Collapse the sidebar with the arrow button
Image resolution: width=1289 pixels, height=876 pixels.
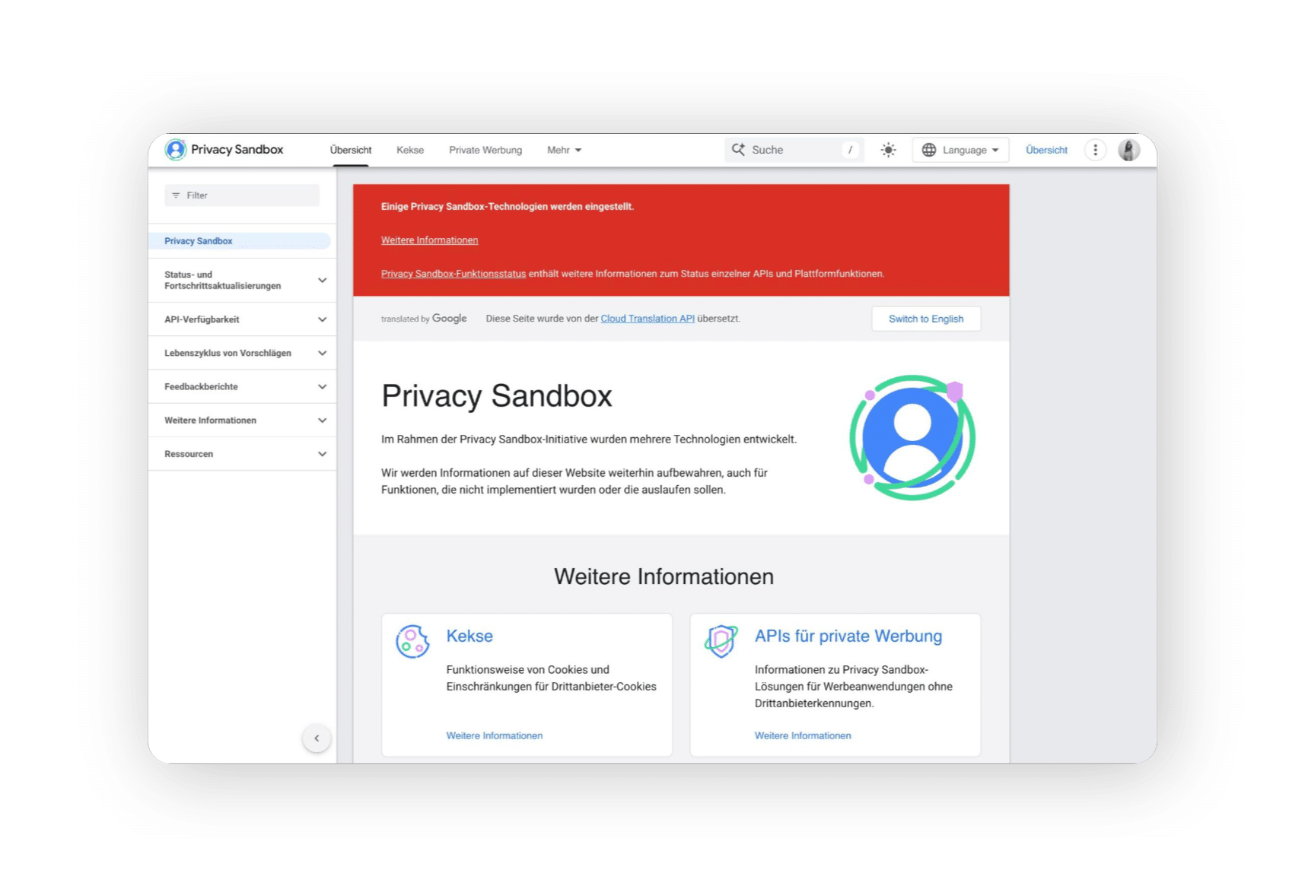point(317,738)
